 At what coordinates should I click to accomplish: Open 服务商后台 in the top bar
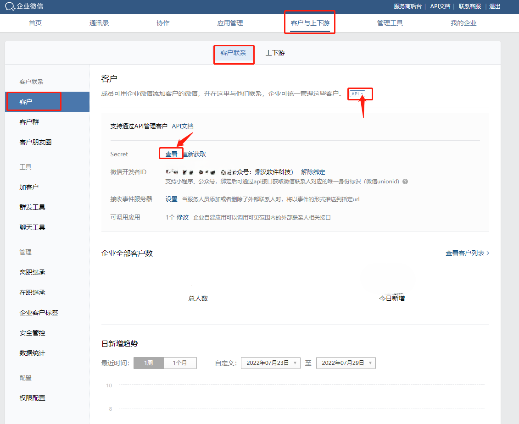tap(407, 6)
